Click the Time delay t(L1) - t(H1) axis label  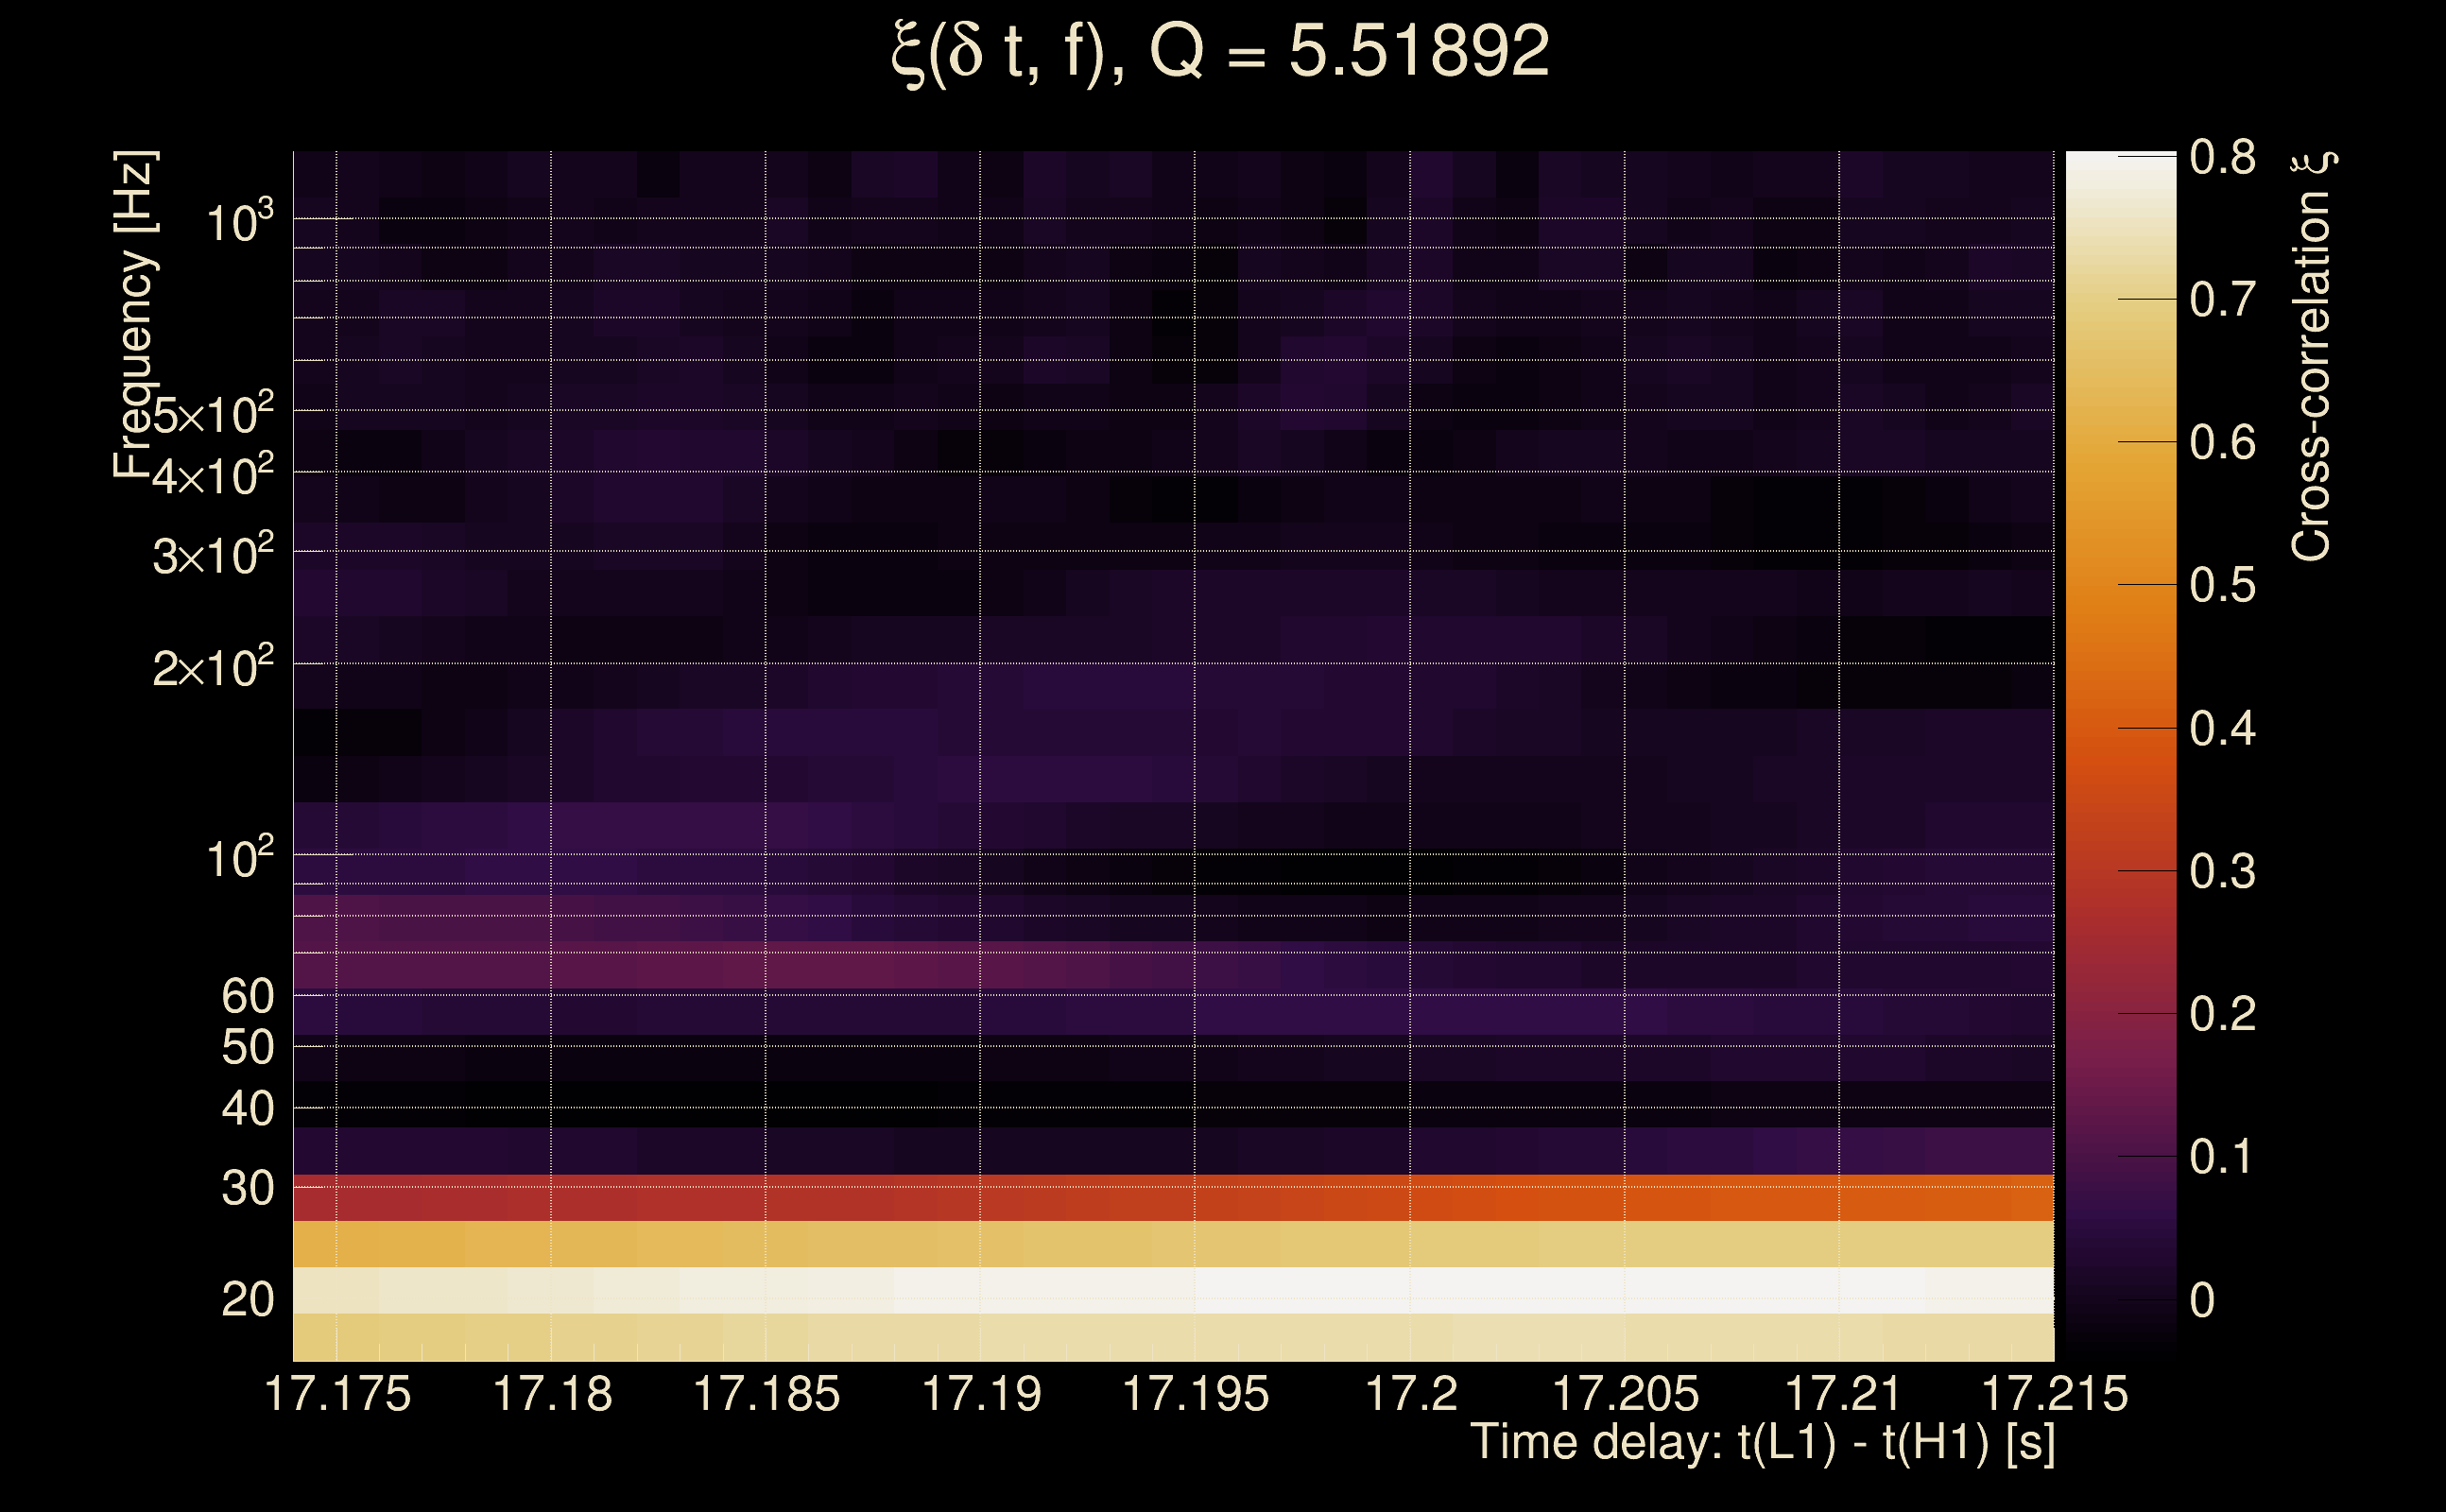tap(1762, 1443)
